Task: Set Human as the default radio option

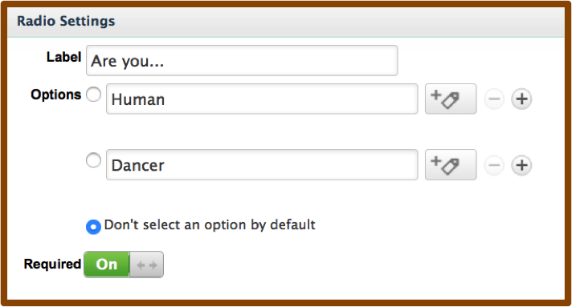Action: pyautogui.click(x=93, y=95)
